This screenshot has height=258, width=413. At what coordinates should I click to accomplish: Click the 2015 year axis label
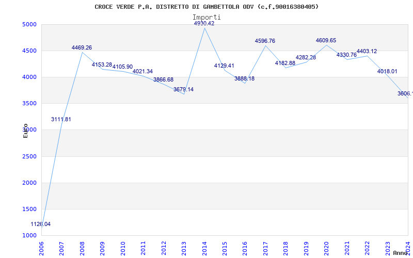(x=225, y=248)
